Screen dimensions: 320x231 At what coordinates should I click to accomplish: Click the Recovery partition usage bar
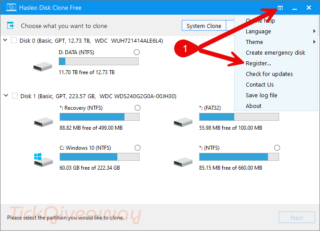100,117
